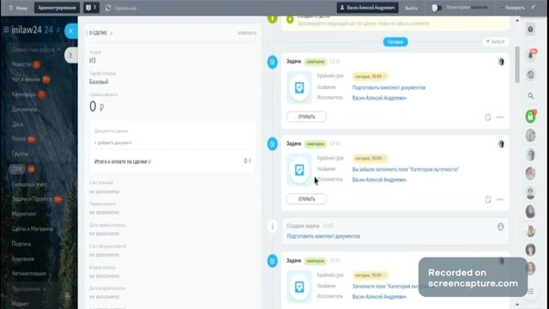Image resolution: width=549 pixels, height=309 pixels.
Task: Open three-dots menu on 'Вы забыли заполнить' card
Action: coord(500,199)
